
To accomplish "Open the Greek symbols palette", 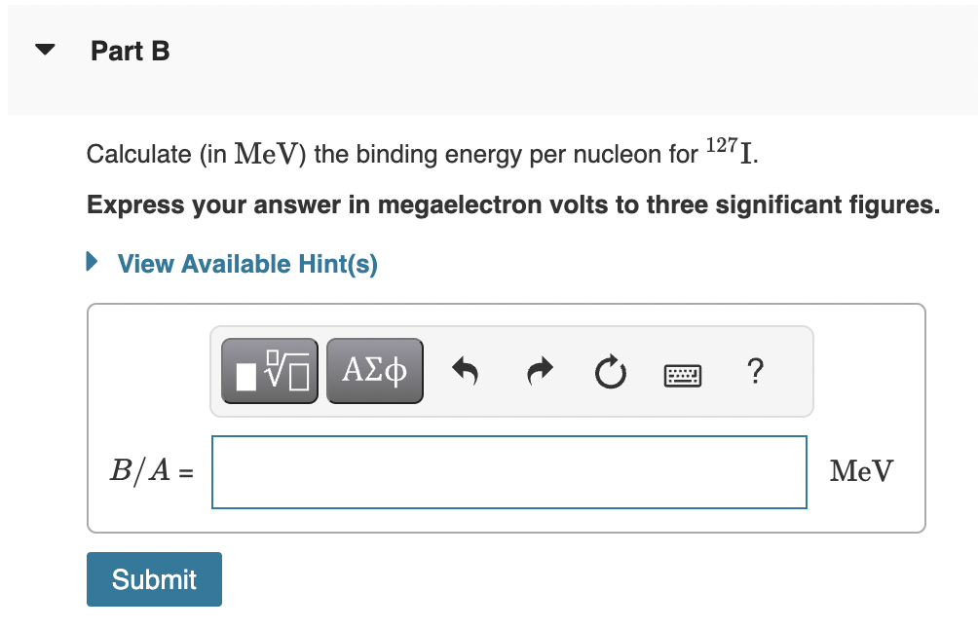I will coord(374,370).
